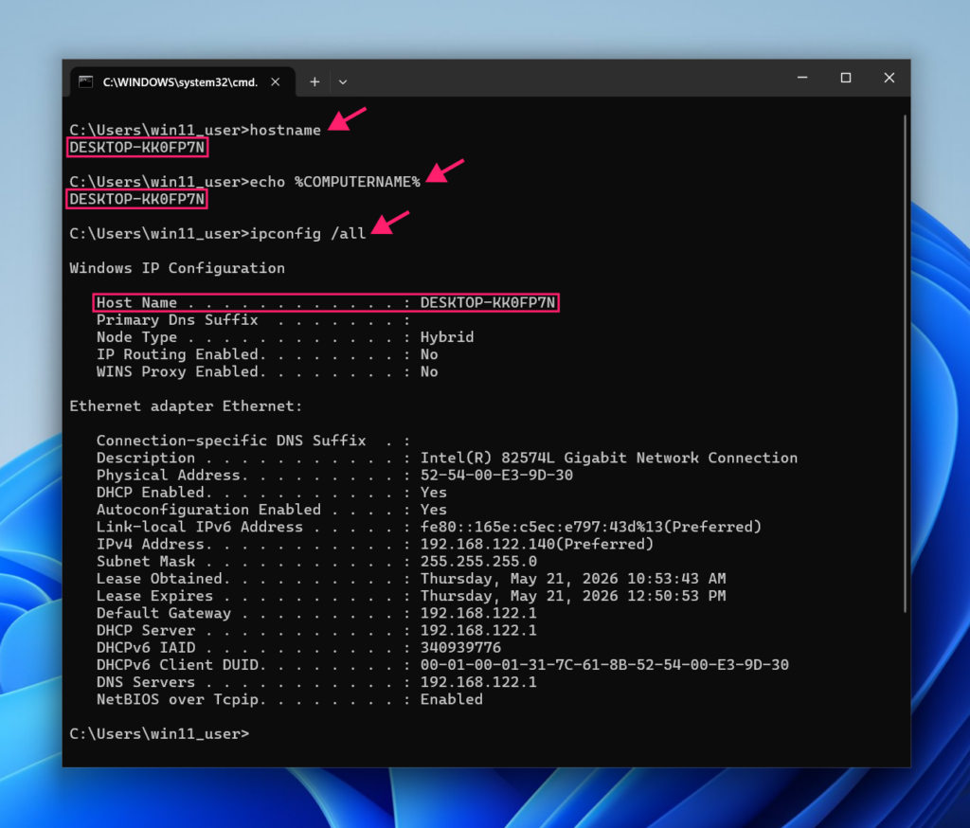970x828 pixels.
Task: Click the 'DHCP Enabled' row
Action: [272, 493]
